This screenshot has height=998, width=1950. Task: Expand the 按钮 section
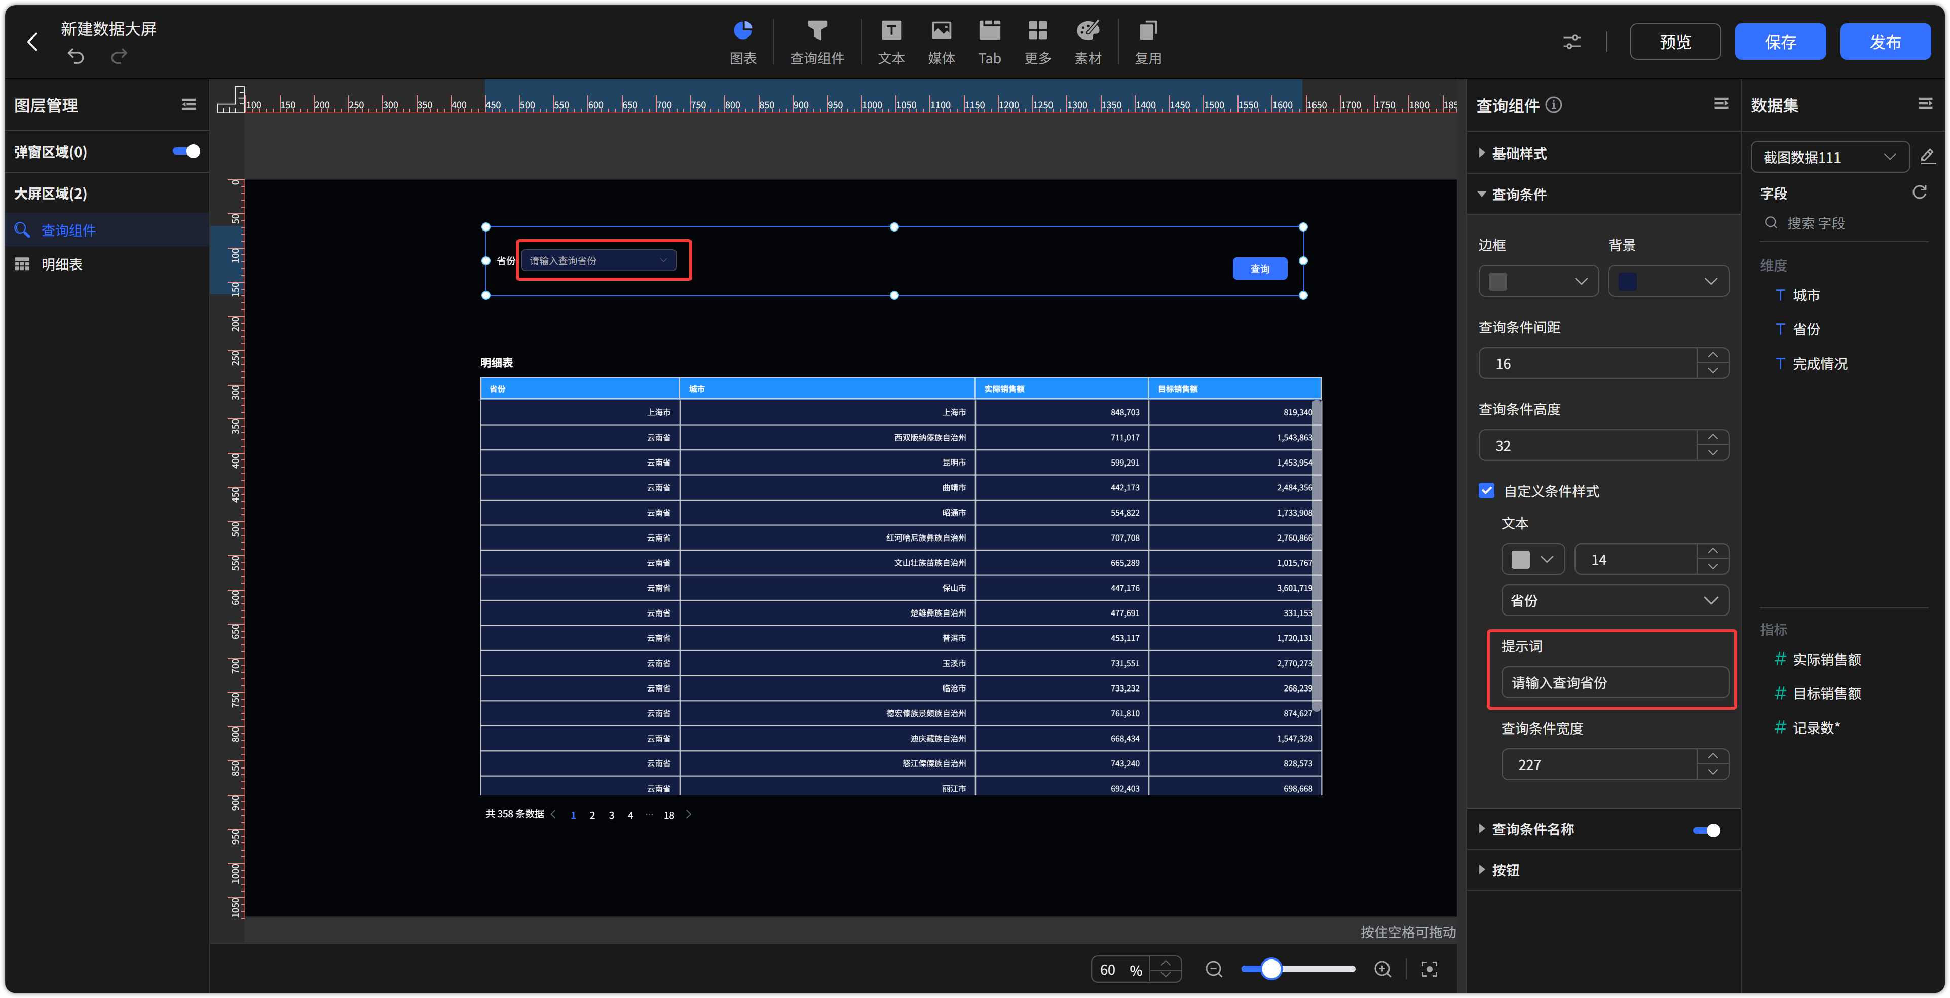click(x=1602, y=870)
